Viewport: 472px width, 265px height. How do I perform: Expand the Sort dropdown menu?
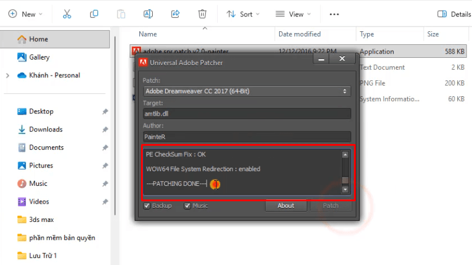tap(243, 14)
